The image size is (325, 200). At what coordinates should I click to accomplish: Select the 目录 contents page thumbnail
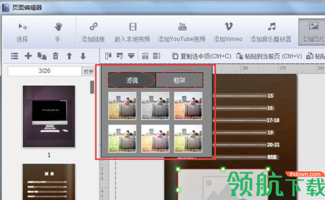(x=49, y=182)
